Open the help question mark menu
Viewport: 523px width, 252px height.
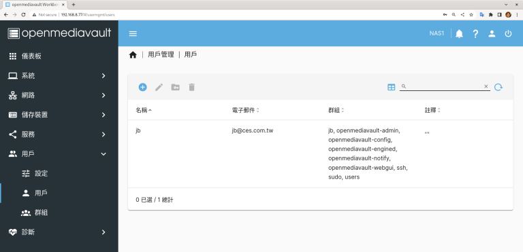pos(475,33)
